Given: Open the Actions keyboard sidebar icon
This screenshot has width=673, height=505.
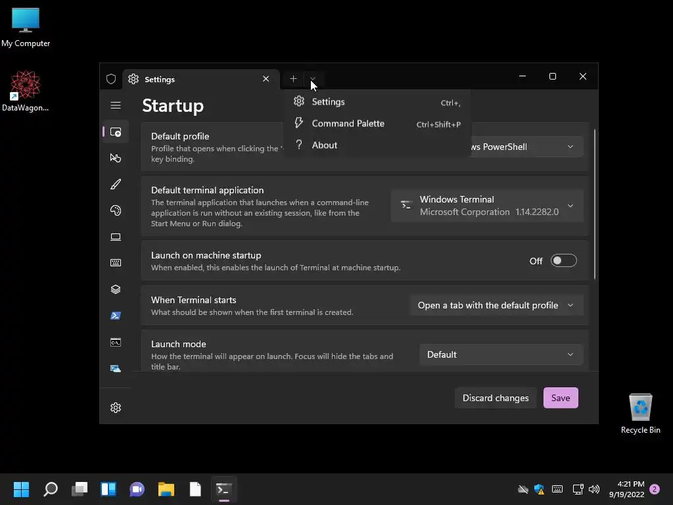Looking at the screenshot, I should click(x=116, y=263).
